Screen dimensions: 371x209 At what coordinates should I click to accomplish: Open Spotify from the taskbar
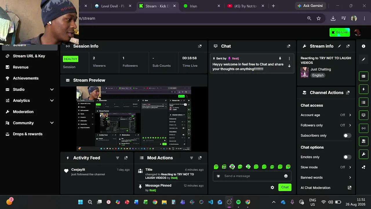click(238, 202)
